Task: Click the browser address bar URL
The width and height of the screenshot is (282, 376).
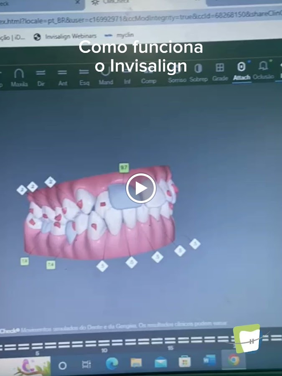Action: 141,18
